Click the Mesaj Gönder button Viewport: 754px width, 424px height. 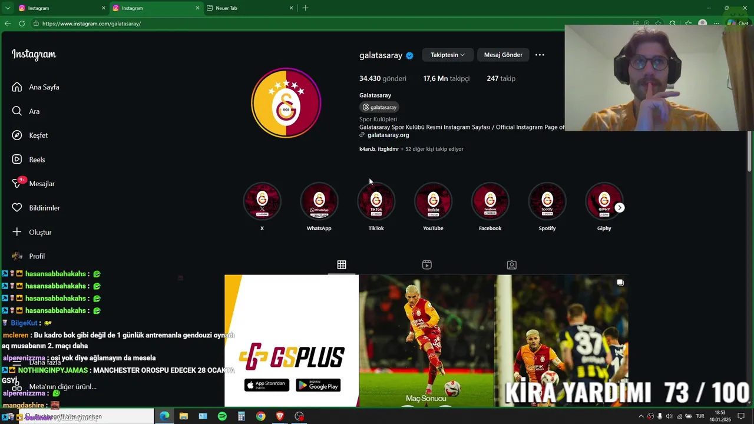(503, 55)
